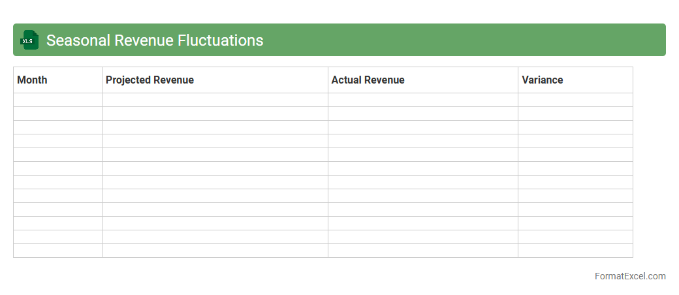
Task: Select the last row's Projected Revenue cell
Action: pos(215,251)
